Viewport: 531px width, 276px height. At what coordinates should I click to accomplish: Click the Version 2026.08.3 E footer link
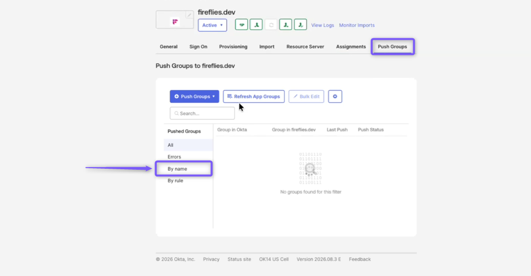319,259
